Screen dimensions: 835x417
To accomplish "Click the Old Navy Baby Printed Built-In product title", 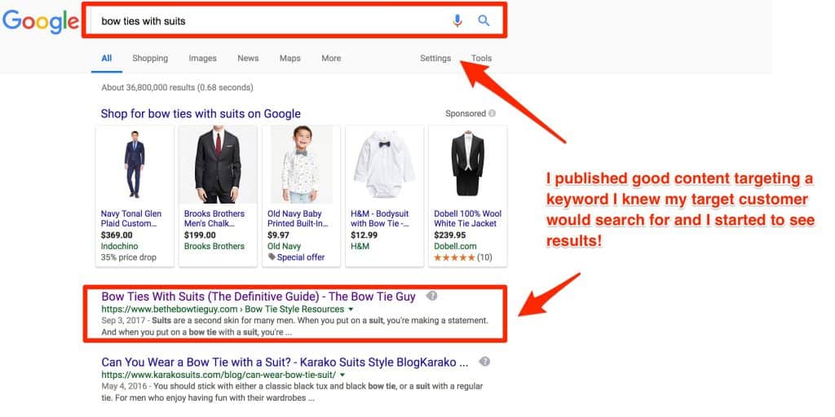I will coord(298,218).
